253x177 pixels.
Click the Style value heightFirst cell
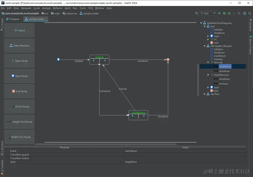click(x=185, y=162)
